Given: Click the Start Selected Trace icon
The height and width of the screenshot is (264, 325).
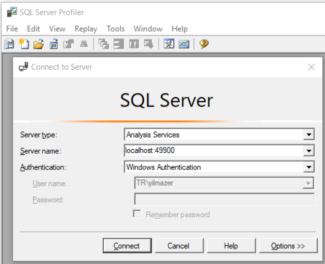Looking at the screenshot, I should tap(119, 44).
